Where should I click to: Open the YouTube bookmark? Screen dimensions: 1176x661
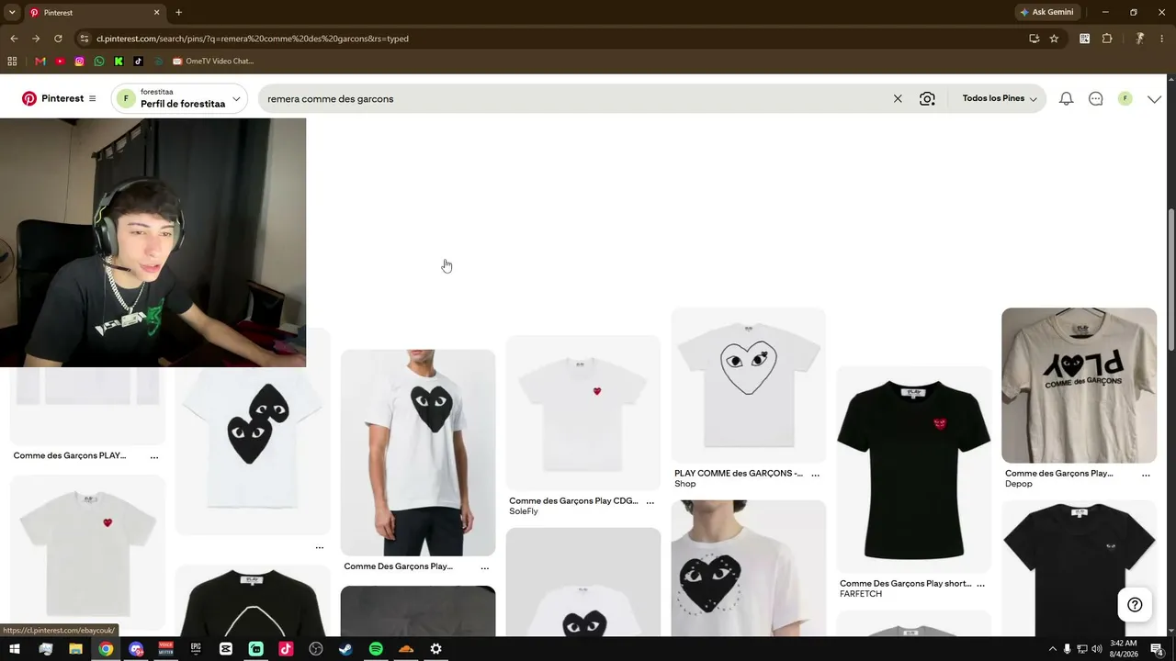60,62
